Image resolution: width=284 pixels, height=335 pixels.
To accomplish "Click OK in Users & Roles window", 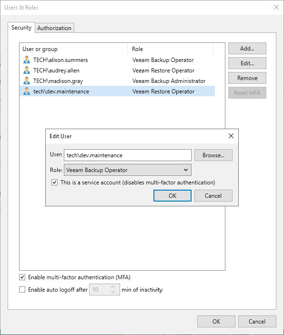I will tap(216, 322).
